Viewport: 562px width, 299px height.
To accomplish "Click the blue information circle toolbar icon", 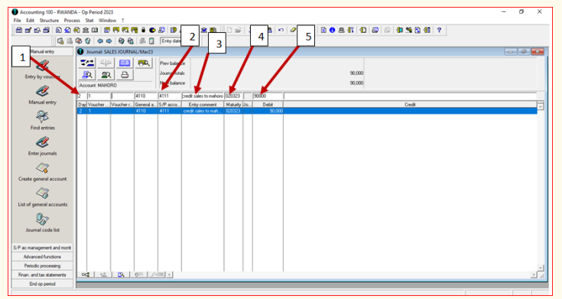I will click(x=333, y=30).
